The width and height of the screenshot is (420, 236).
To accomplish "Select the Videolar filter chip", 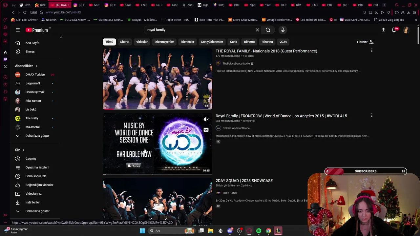I will (x=142, y=42).
